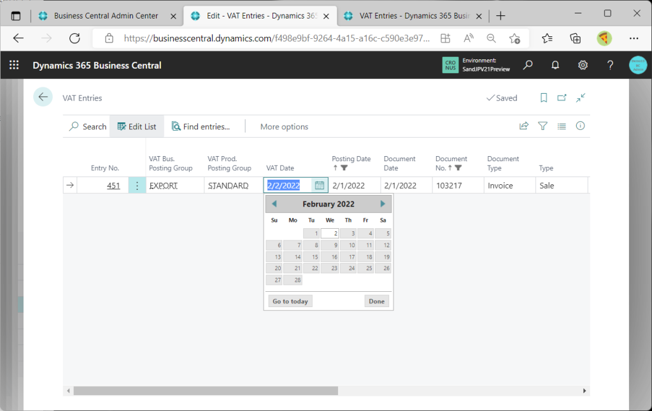The height and width of the screenshot is (411, 652).
Task: Click the browser refresh button
Action: point(74,38)
